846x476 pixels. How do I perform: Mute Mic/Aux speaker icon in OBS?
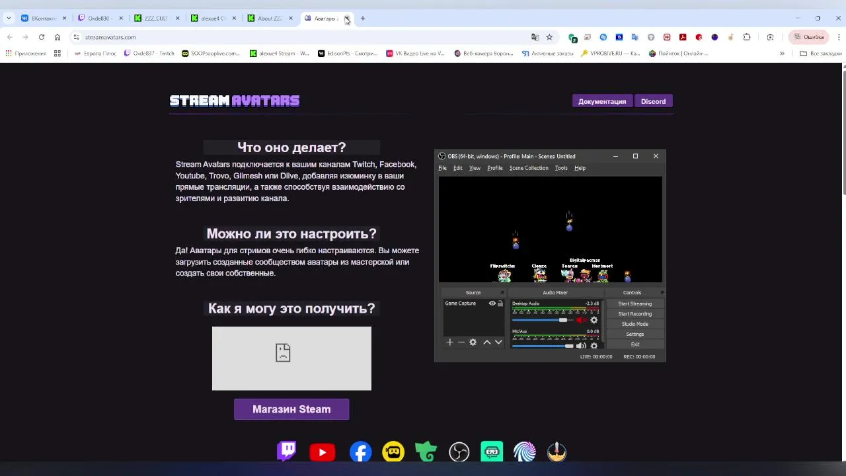tap(581, 346)
